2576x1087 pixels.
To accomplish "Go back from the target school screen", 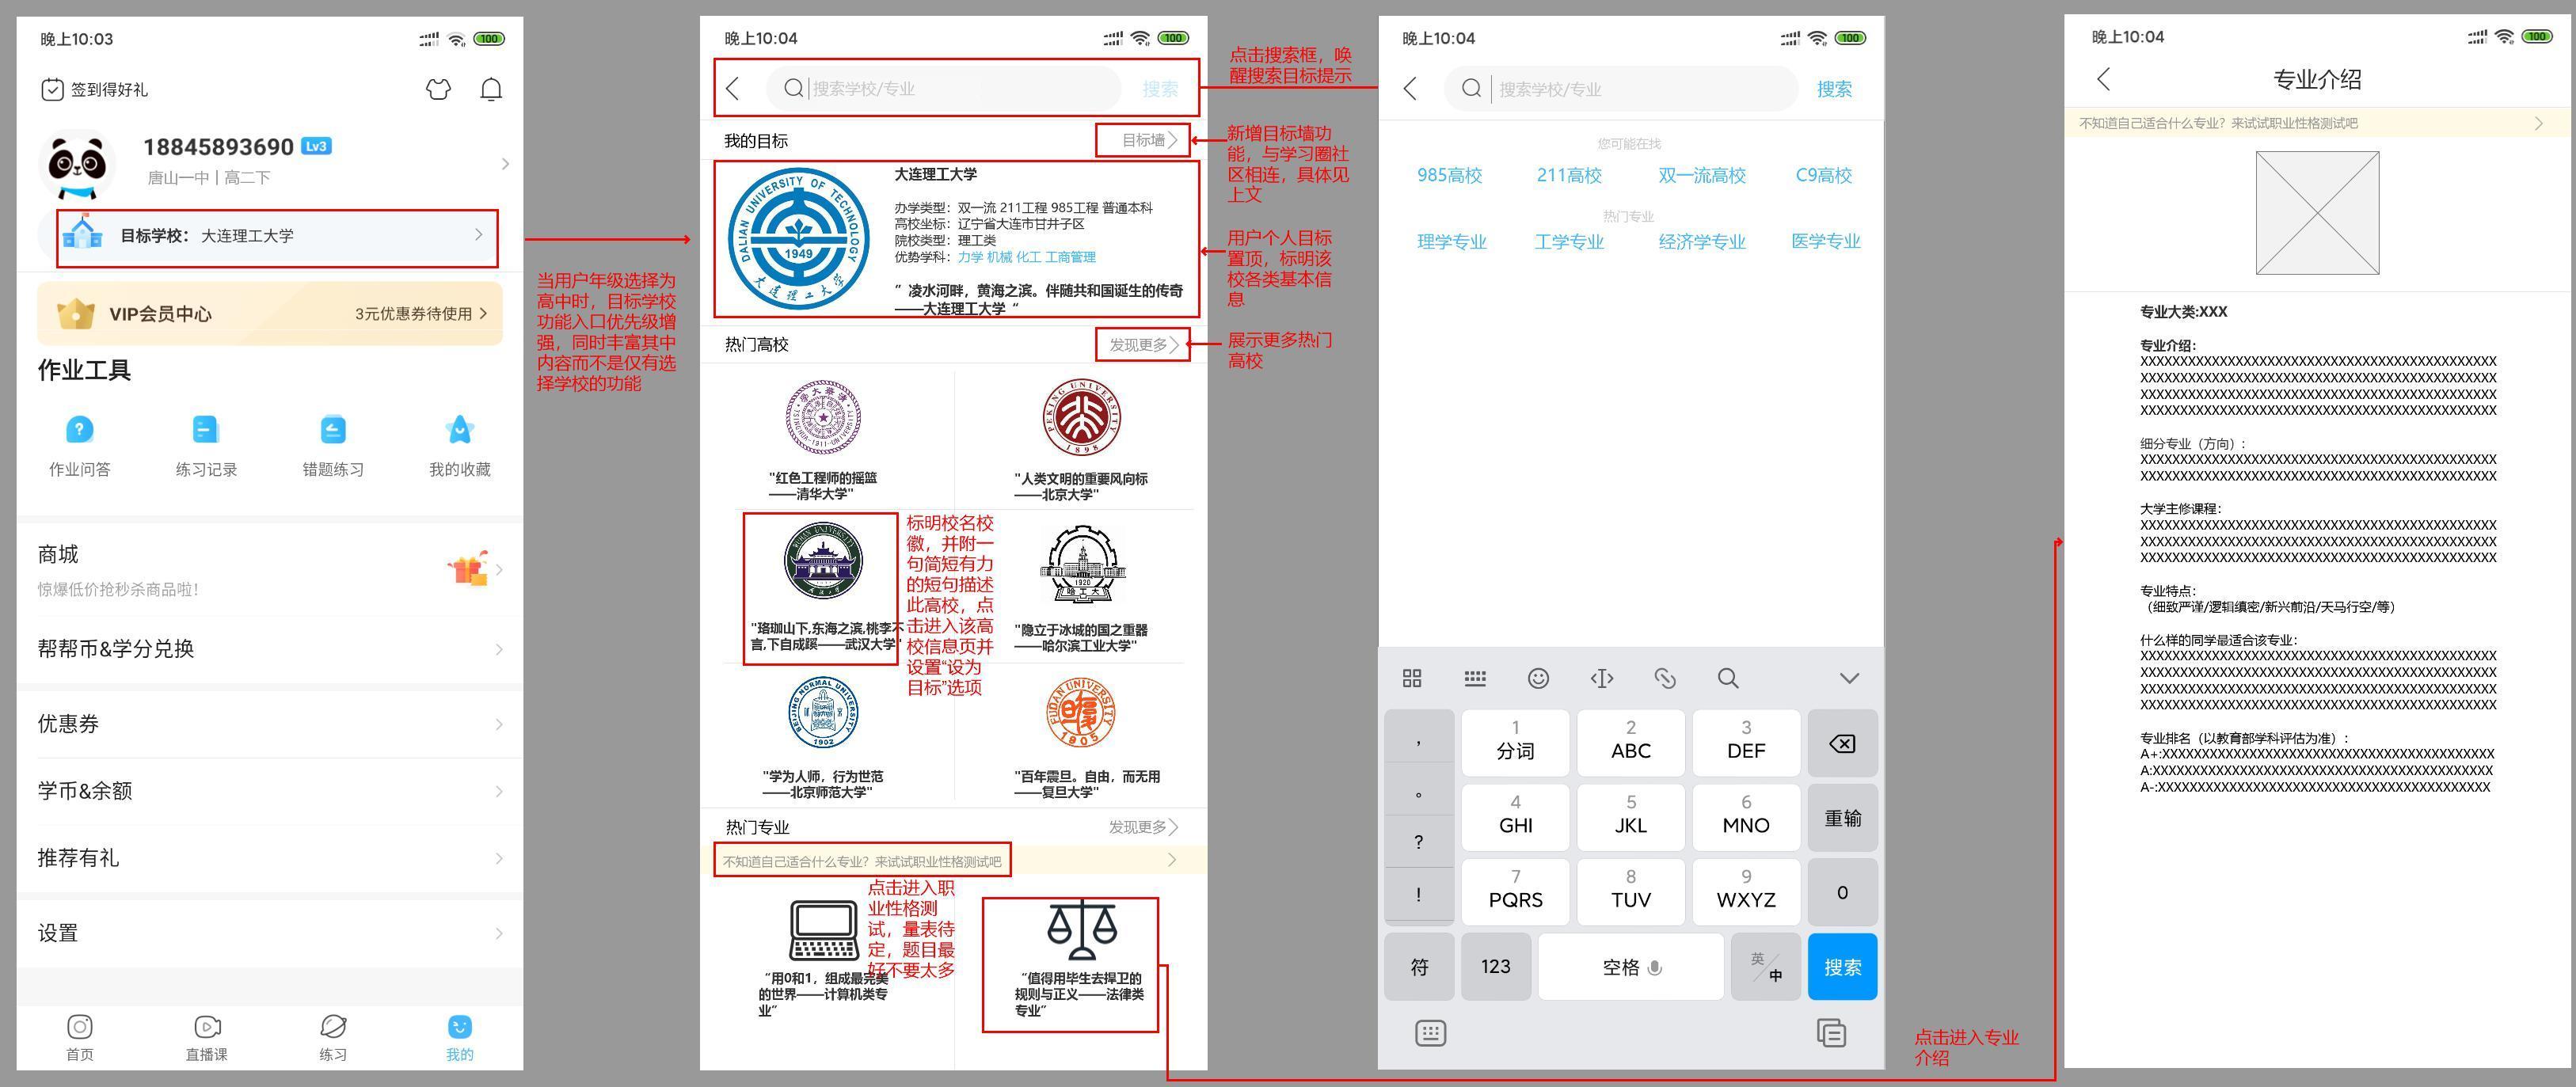I will [x=733, y=89].
